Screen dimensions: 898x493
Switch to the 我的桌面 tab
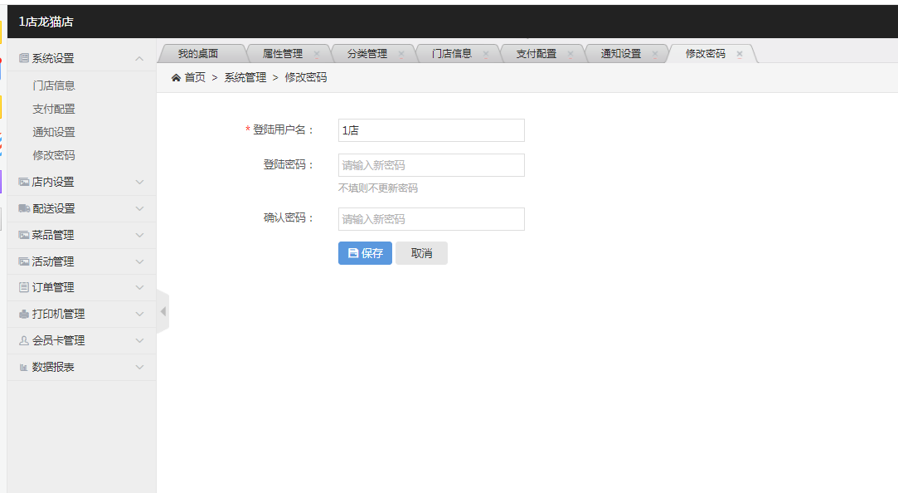pos(198,53)
